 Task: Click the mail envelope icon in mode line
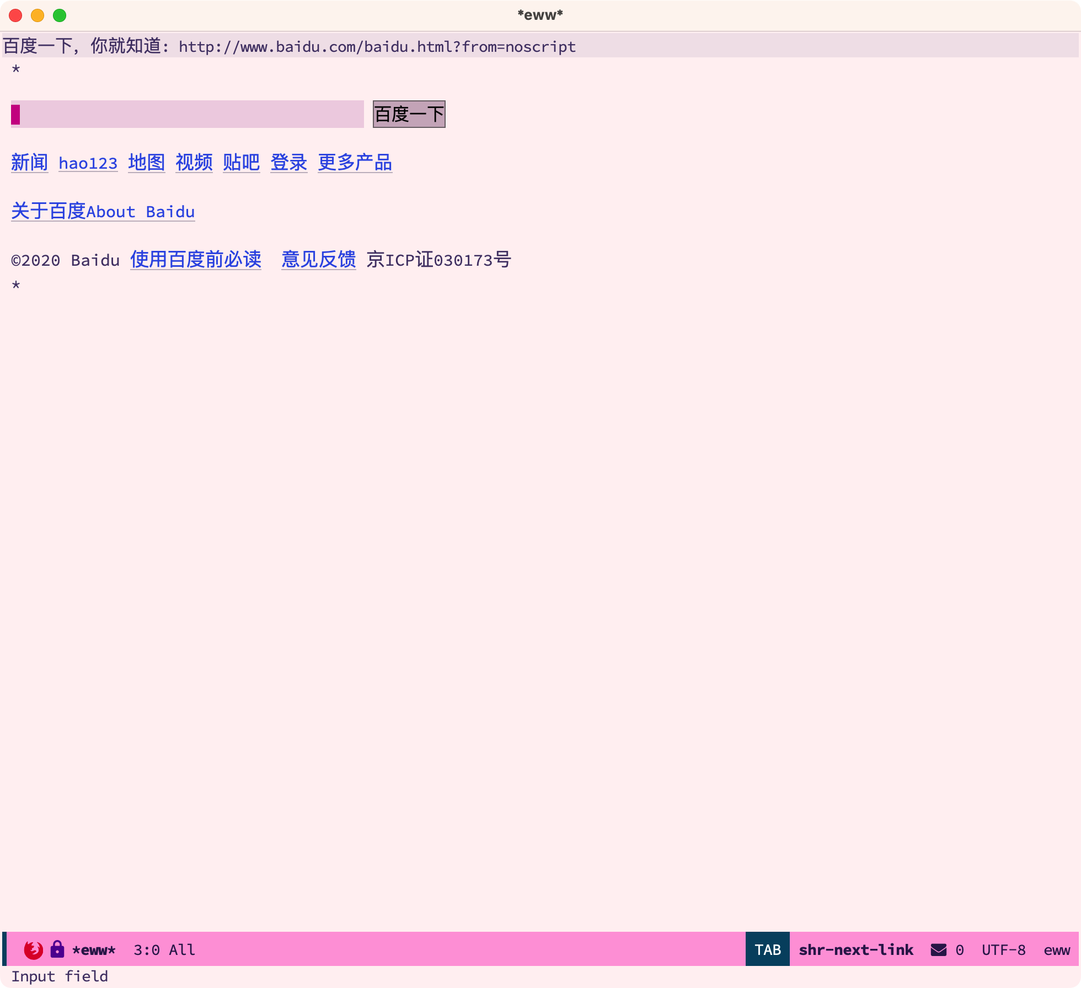939,949
